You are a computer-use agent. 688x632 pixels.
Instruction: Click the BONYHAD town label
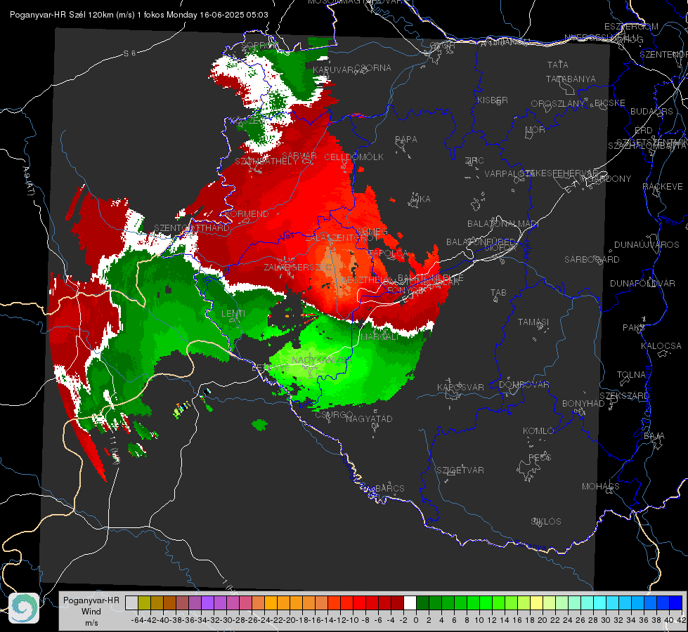583,404
